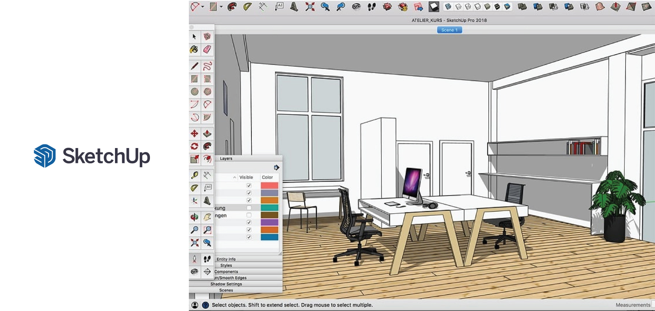Select the Circle tool
This screenshot has height=311, width=655.
click(194, 91)
